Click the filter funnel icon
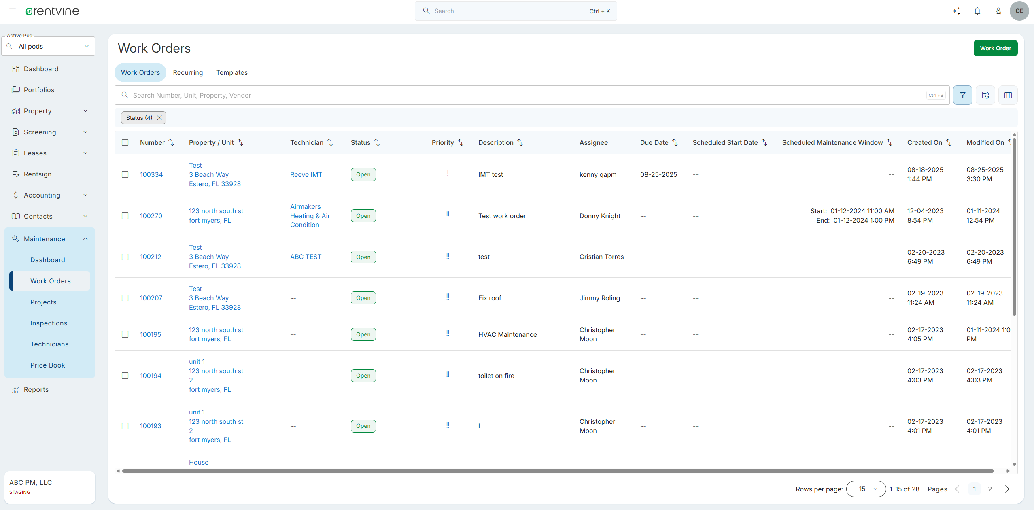Image resolution: width=1034 pixels, height=510 pixels. pos(962,95)
